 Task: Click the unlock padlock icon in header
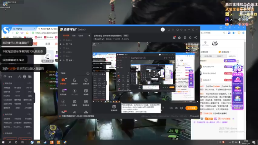(179, 37)
